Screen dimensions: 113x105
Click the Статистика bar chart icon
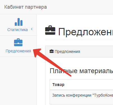coord(19,22)
